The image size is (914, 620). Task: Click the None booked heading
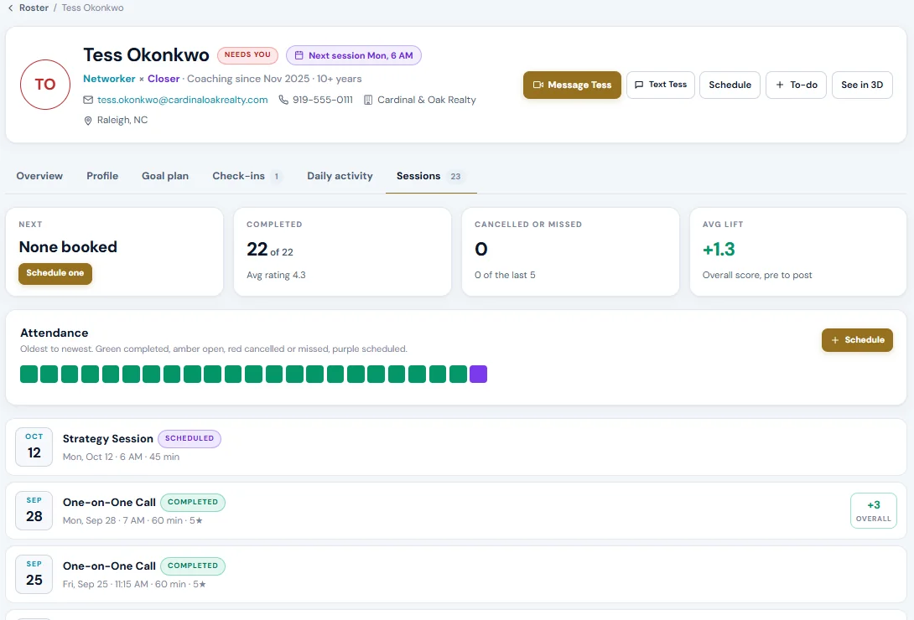68,247
